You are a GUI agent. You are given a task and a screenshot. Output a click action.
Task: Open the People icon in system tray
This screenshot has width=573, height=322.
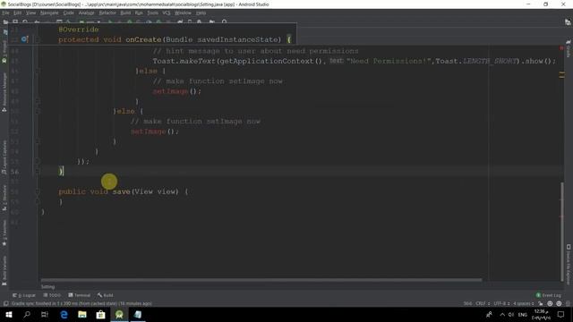(x=489, y=314)
